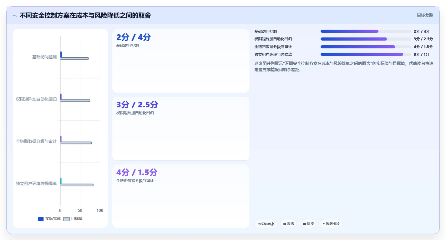Toggle the 实际完成 legend entry

tap(49, 219)
